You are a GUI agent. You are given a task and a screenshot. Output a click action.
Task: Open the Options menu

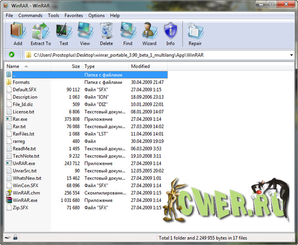(x=96, y=15)
